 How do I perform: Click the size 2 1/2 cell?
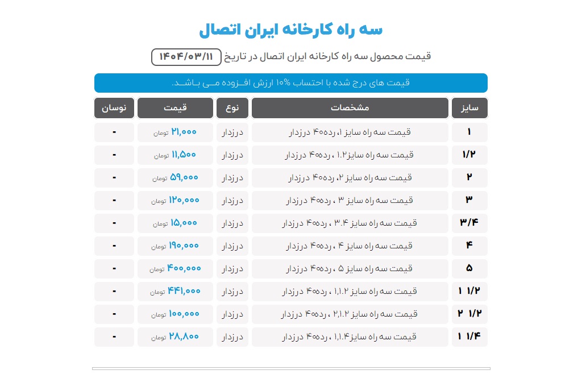pos(469,314)
